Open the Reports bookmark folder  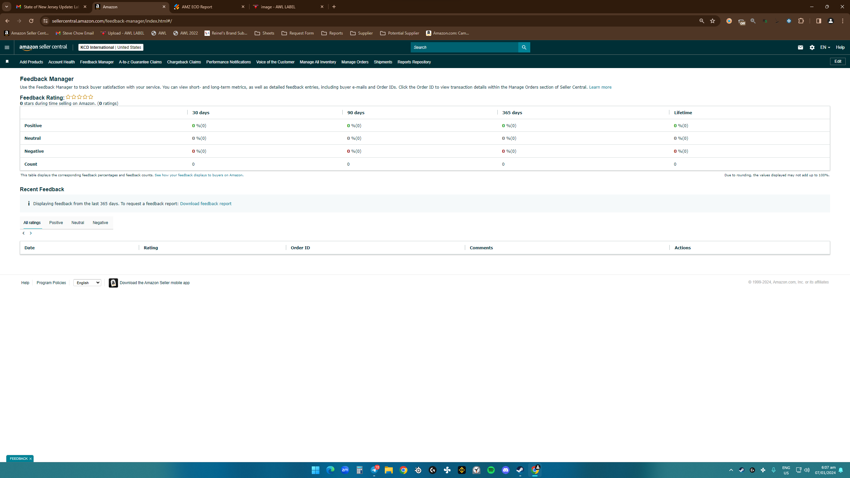[332, 33]
